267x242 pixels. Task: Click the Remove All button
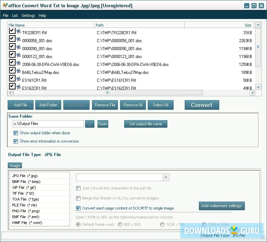coord(133,105)
